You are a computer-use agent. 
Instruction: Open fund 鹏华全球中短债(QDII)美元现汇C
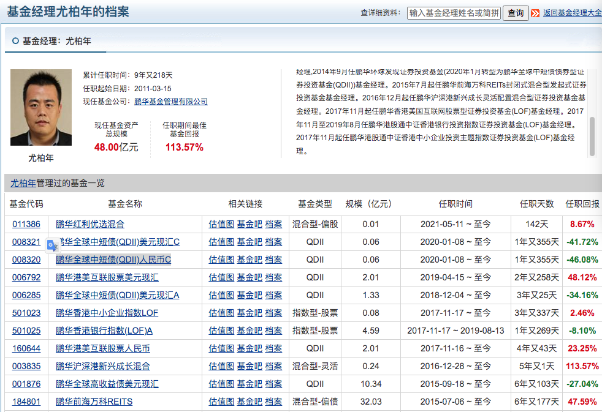pyautogui.click(x=120, y=242)
